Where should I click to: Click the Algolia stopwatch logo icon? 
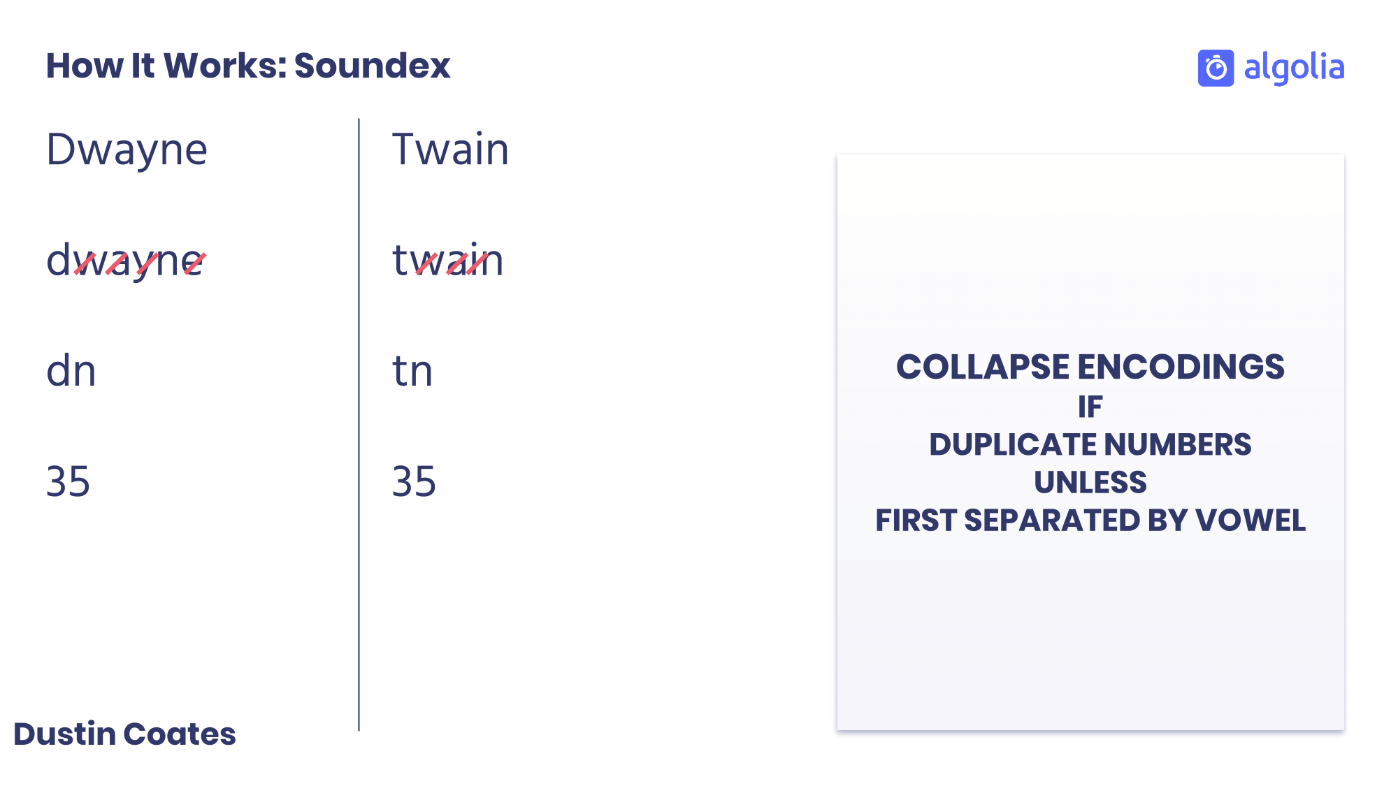point(1216,68)
